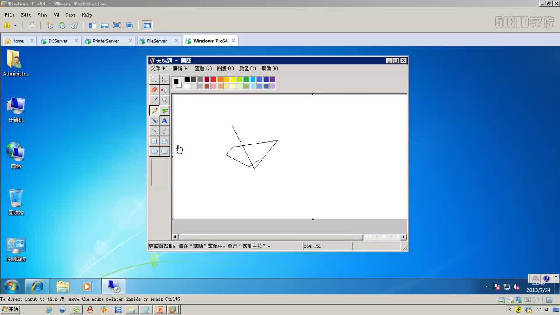Click the Paint horizontal scrollbar thumb
560x315 pixels.
point(271,237)
